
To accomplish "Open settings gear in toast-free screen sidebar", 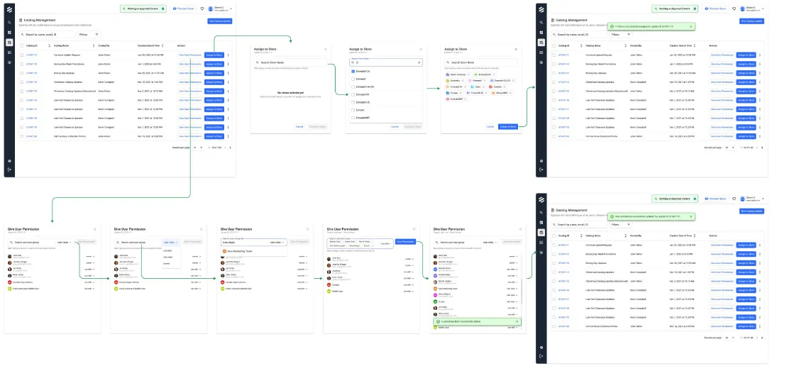I will (x=9, y=160).
